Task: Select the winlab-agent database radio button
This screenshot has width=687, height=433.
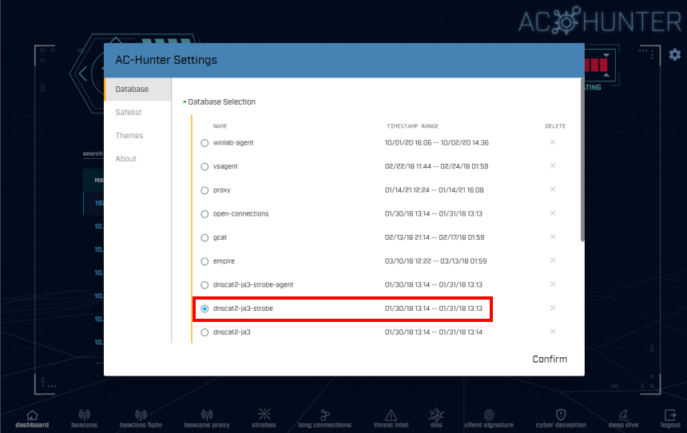Action: click(x=205, y=143)
